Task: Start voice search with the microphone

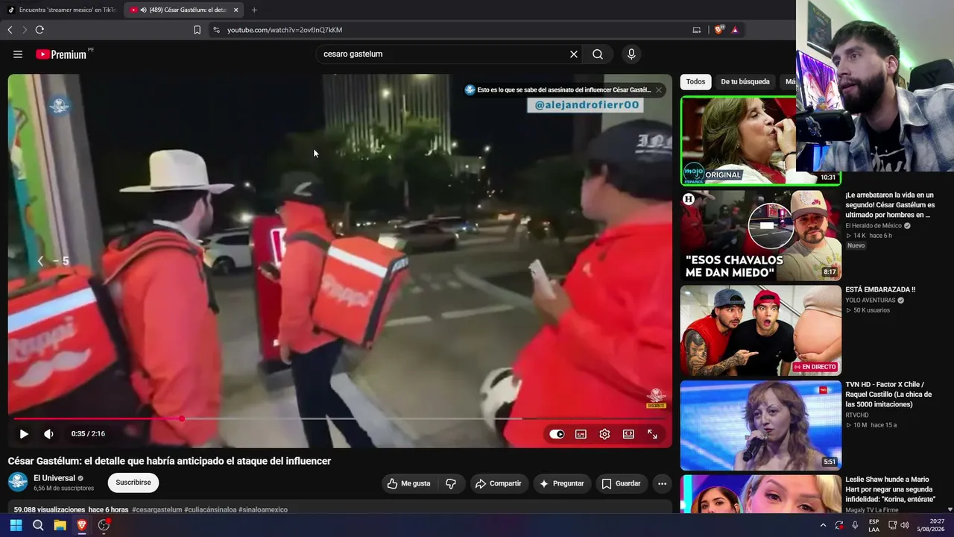Action: (x=631, y=54)
